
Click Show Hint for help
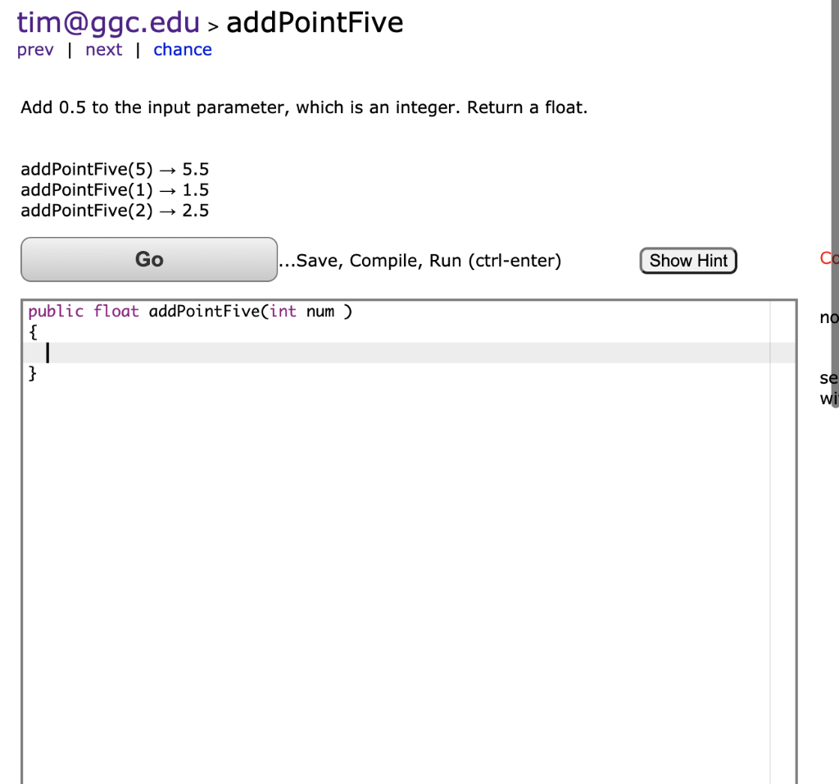pos(687,260)
